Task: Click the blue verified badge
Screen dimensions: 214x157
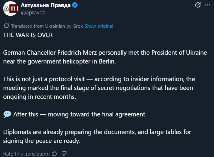Action: coord(75,5)
